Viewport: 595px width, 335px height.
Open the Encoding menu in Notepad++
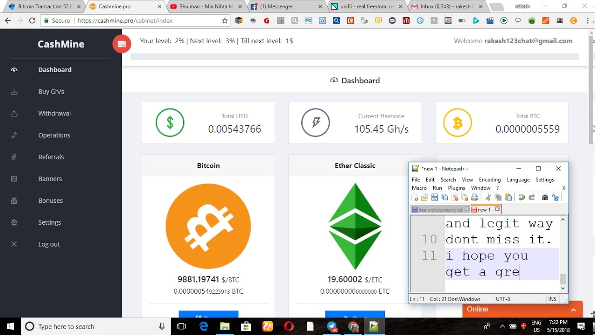coord(490,180)
